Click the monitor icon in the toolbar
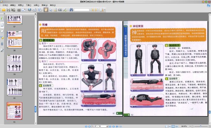The height and width of the screenshot is (128, 211). 30,10
